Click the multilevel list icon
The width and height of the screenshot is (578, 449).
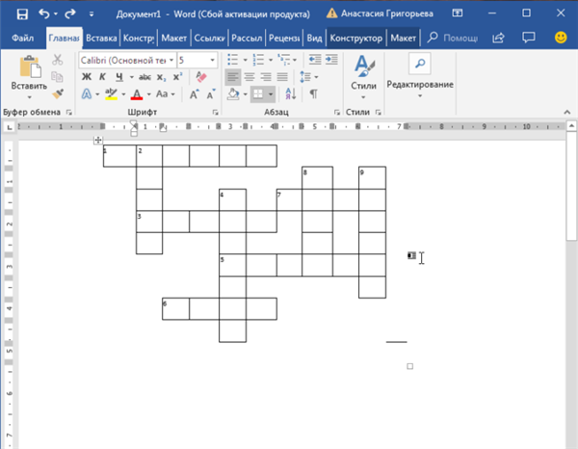point(284,60)
